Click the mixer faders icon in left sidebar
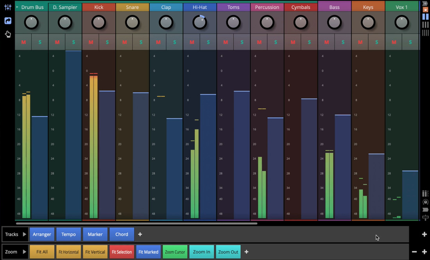 (x=8, y=7)
